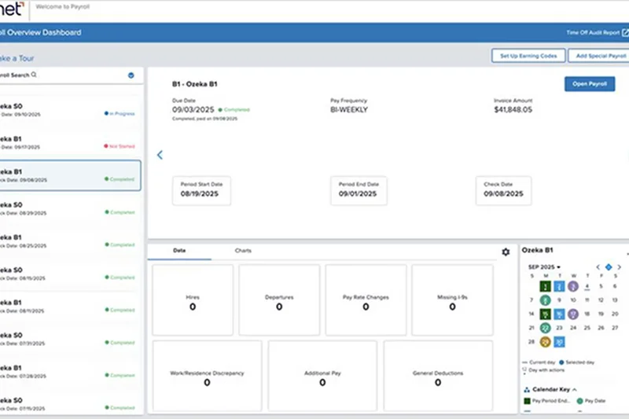Screen dimensions: 629x419
Task: Click the Pay Period End dark green key swatch
Action: coord(527,401)
